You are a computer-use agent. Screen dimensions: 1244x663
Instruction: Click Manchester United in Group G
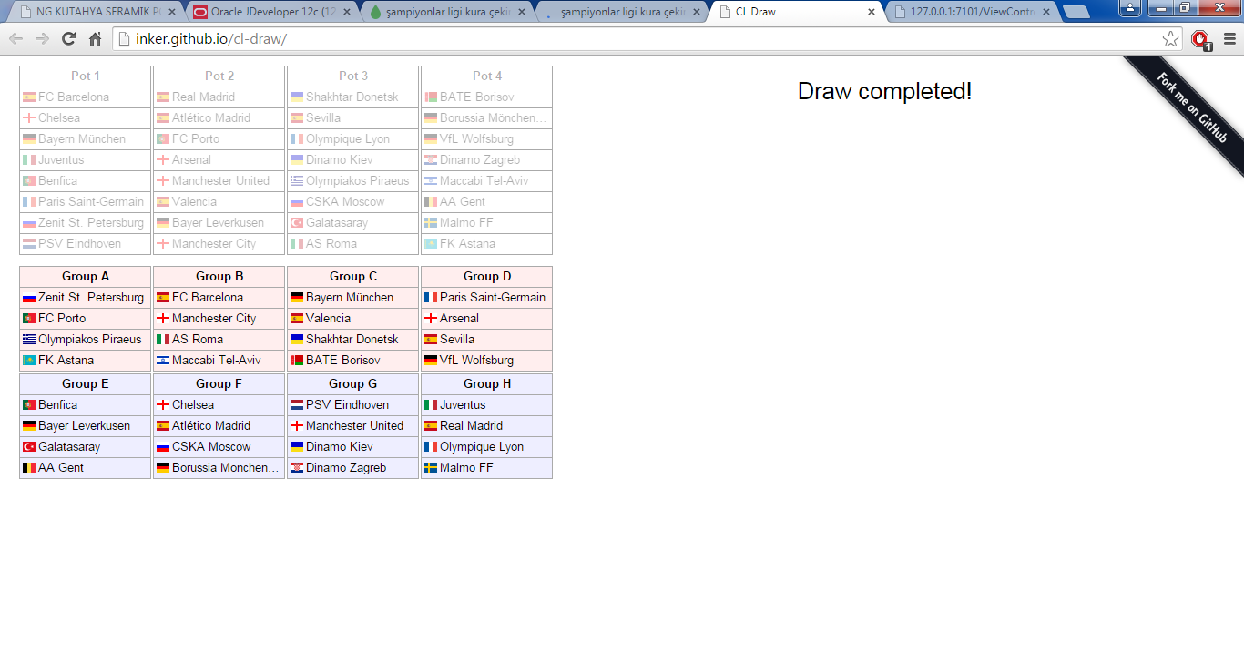[353, 426]
